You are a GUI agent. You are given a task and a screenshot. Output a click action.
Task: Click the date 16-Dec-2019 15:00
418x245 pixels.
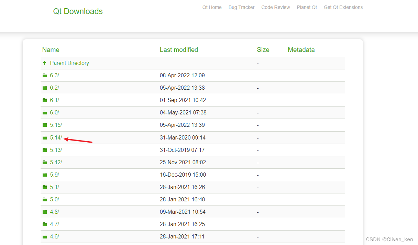pyautogui.click(x=183, y=175)
